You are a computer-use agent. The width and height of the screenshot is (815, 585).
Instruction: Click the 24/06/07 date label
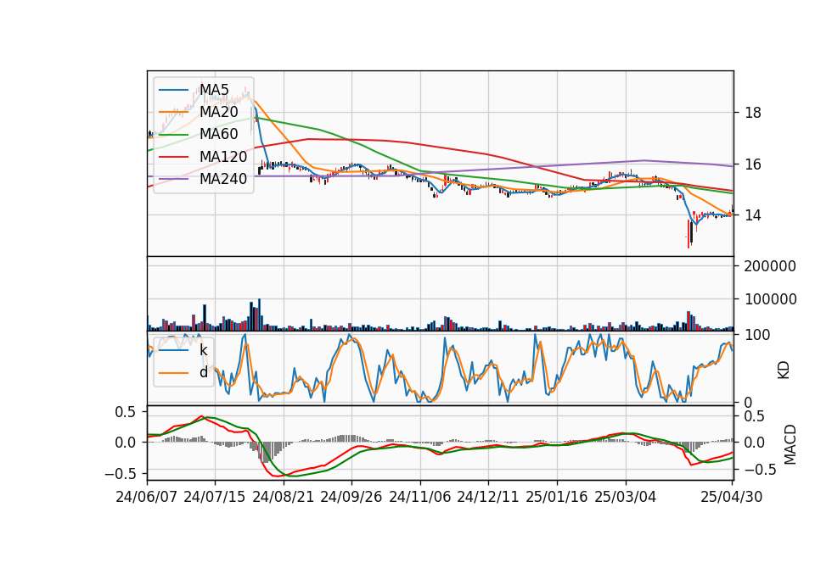(x=147, y=497)
